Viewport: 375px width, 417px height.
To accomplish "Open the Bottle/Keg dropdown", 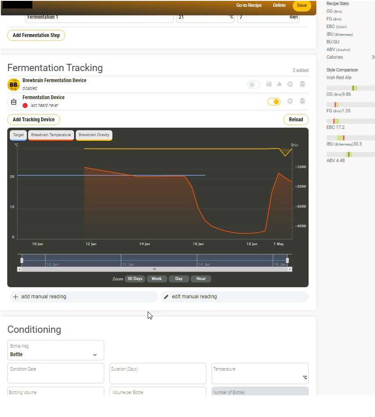I will 56,350.
